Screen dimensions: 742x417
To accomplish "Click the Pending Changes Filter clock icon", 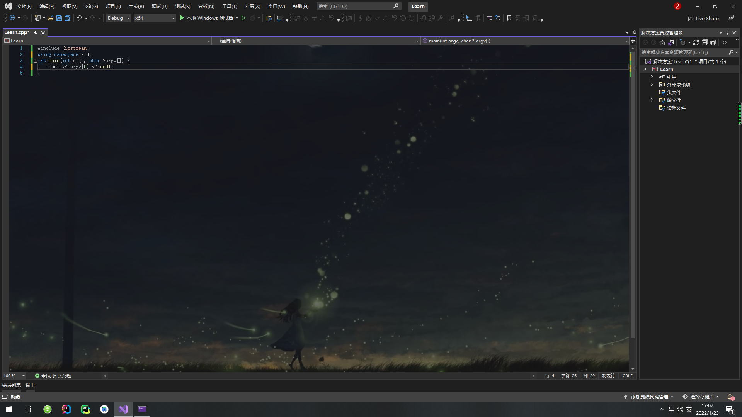I will [x=682, y=42].
